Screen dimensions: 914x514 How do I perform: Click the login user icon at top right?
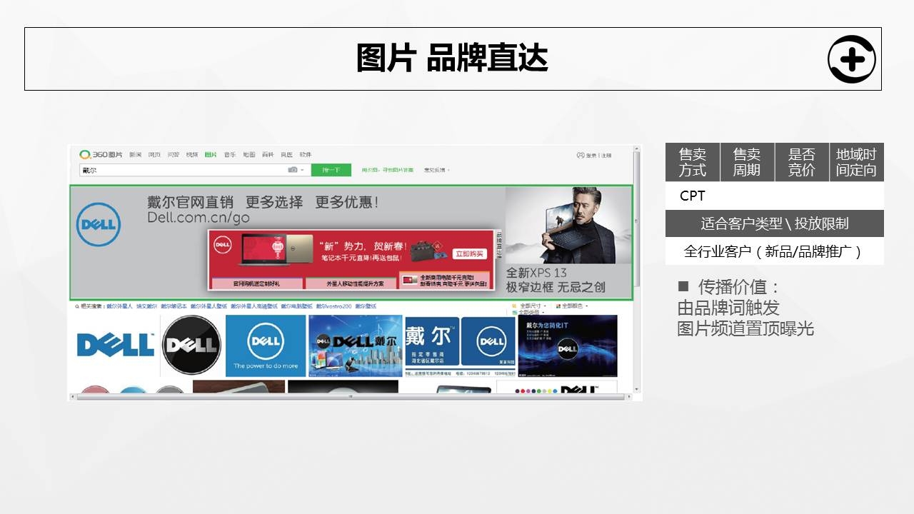point(581,156)
